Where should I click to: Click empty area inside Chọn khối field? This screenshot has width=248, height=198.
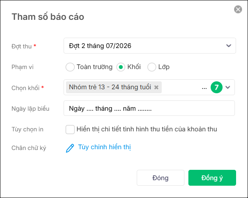point(181,87)
